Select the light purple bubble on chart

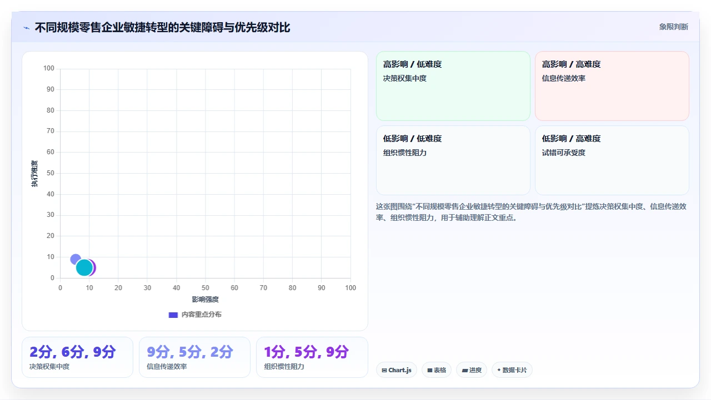coord(75,259)
